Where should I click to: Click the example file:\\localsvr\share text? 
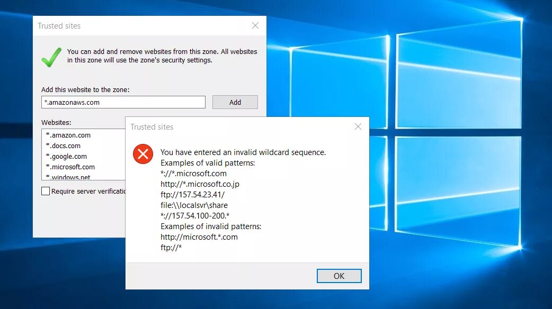tap(194, 205)
